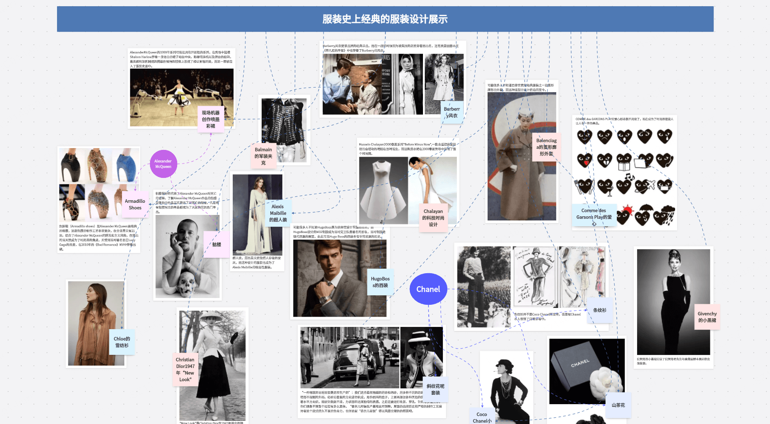Click the Chloe的雪纺衫 label
This screenshot has width=770, height=424.
tap(122, 342)
